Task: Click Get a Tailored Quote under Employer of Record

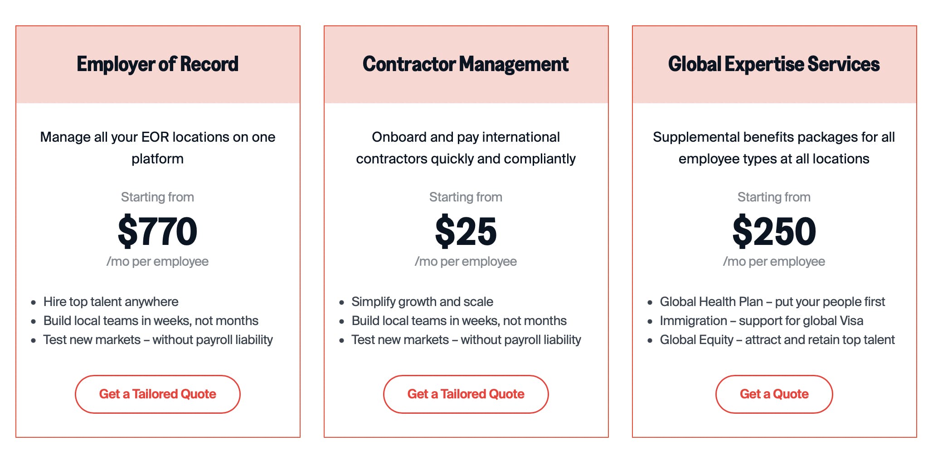Action: tap(157, 394)
